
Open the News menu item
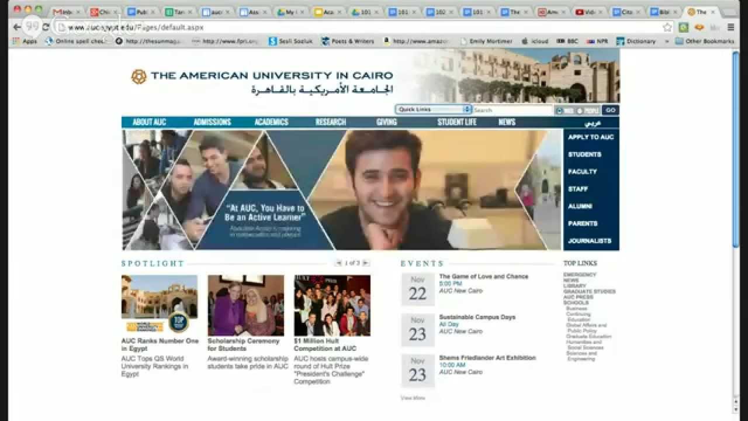[x=507, y=122]
